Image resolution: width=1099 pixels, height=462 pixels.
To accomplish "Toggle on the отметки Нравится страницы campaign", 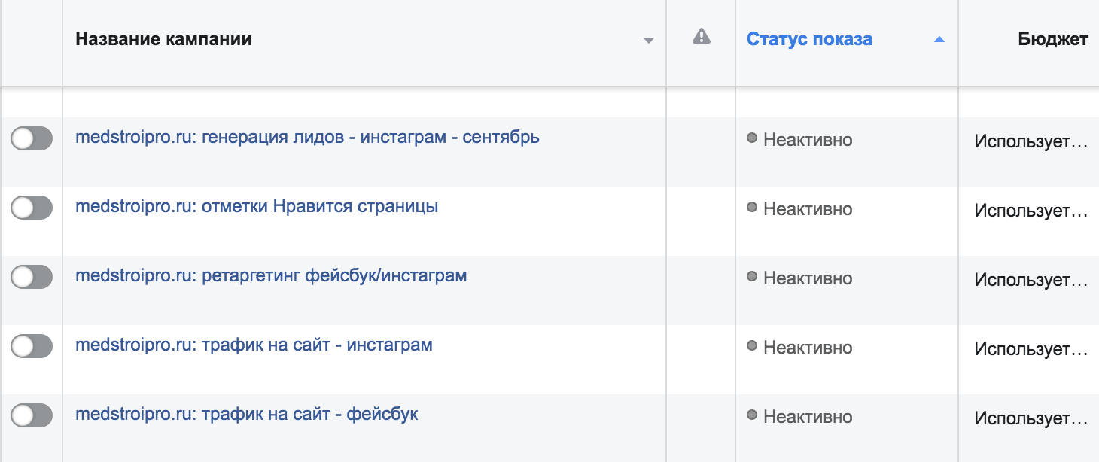I will point(32,208).
